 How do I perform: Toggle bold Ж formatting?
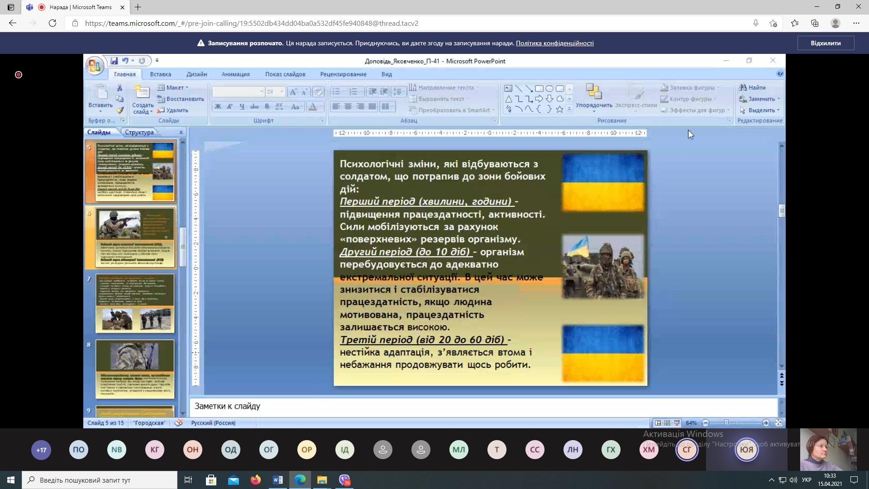pos(218,106)
